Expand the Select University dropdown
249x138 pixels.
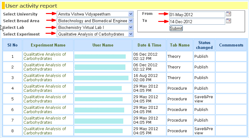click(131, 14)
